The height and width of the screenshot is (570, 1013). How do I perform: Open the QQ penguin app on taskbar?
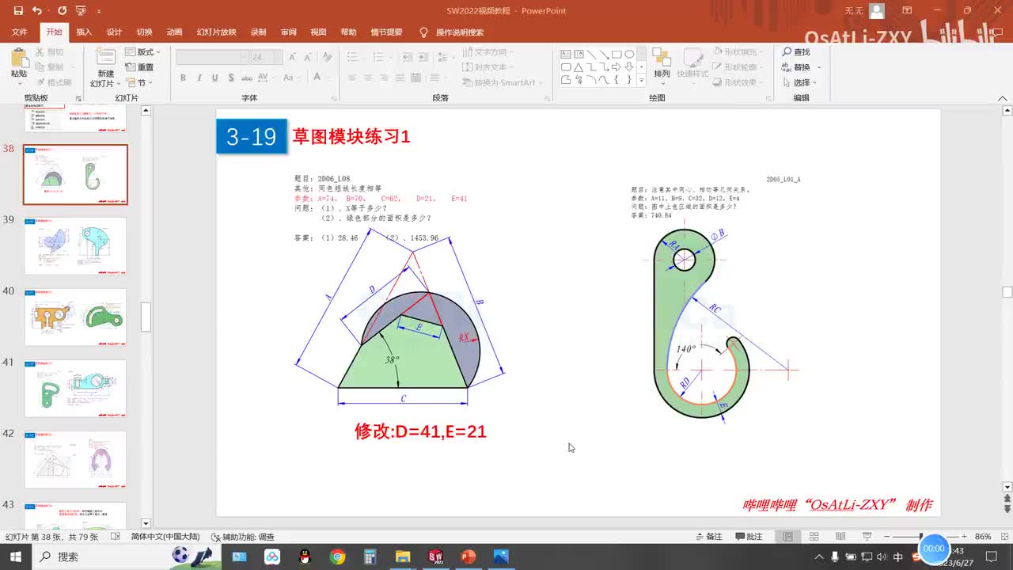305,557
